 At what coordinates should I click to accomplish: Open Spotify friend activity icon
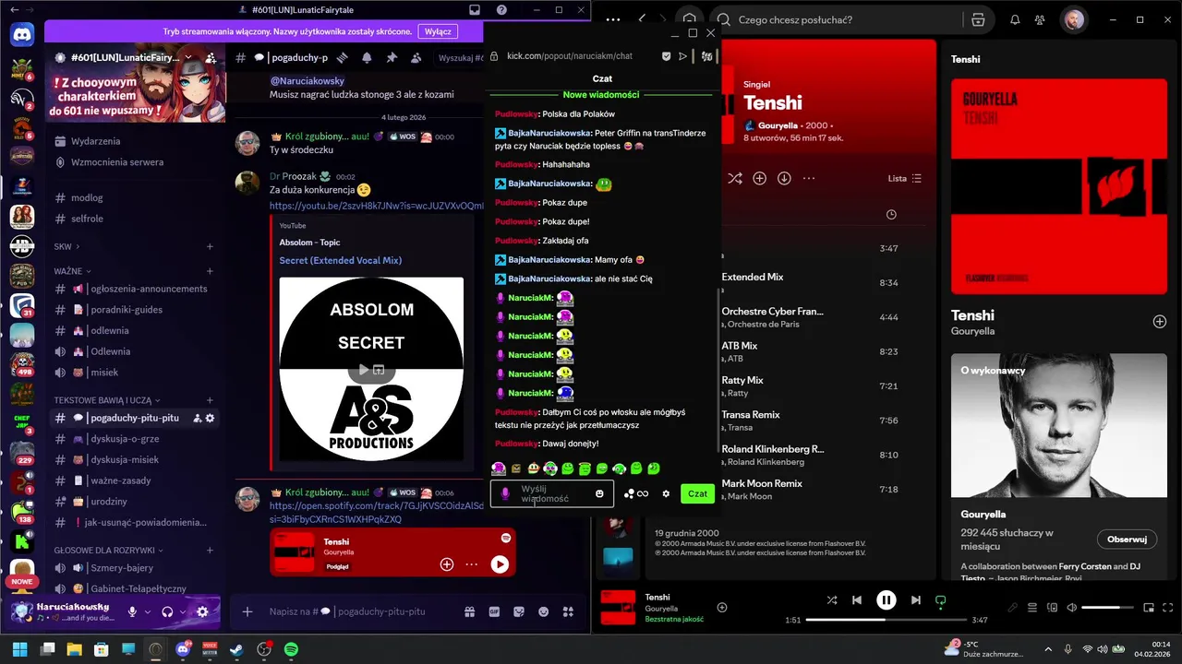1041,19
